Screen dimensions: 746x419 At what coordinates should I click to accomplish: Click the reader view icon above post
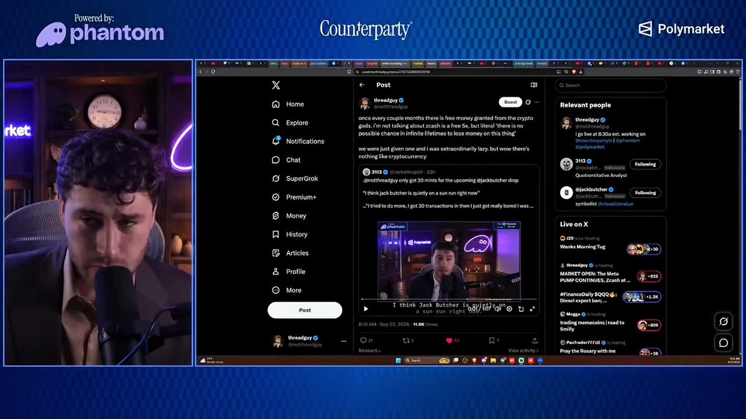[x=533, y=85]
